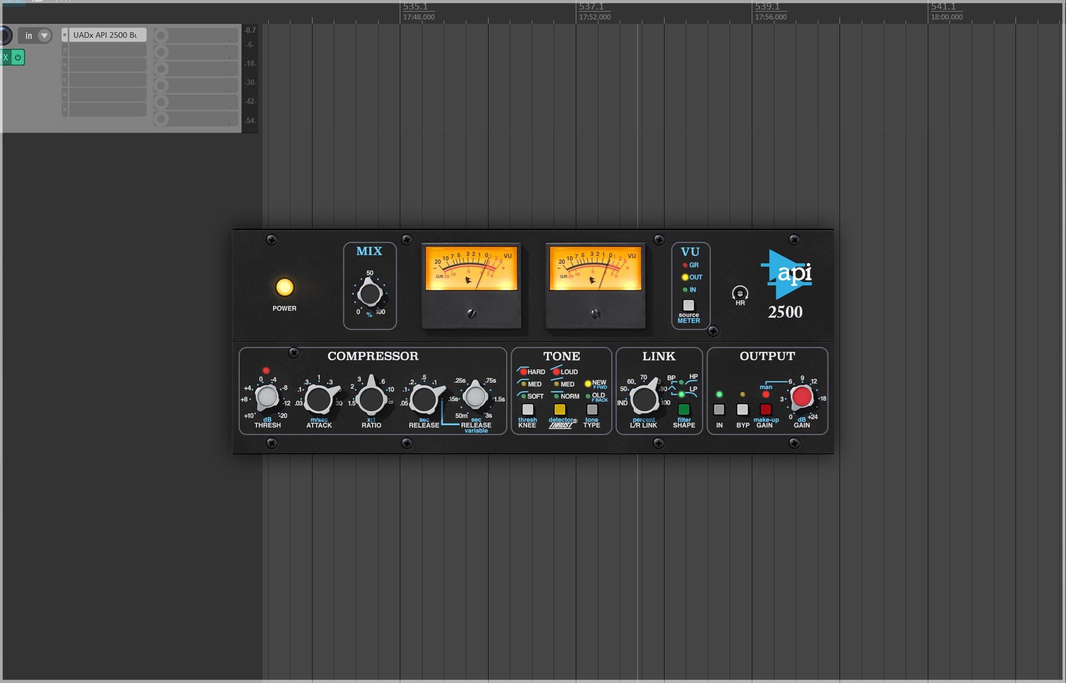Click the RELEASE sec knob
Image resolution: width=1066 pixels, height=683 pixels.
pyautogui.click(x=424, y=399)
